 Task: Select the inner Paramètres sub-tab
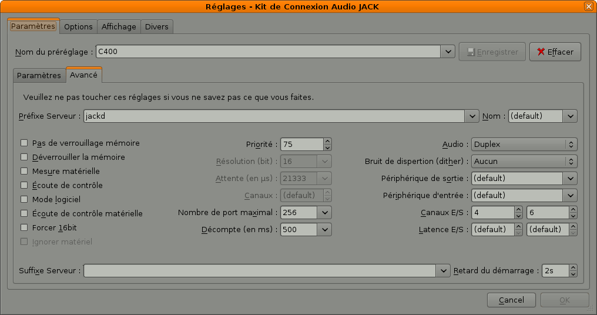coord(39,75)
